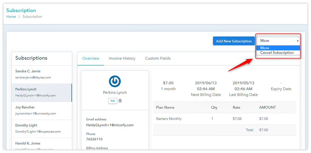311x153 pixels.
Task: Select Cancel Subscription from the dropdown list
Action: click(x=277, y=53)
